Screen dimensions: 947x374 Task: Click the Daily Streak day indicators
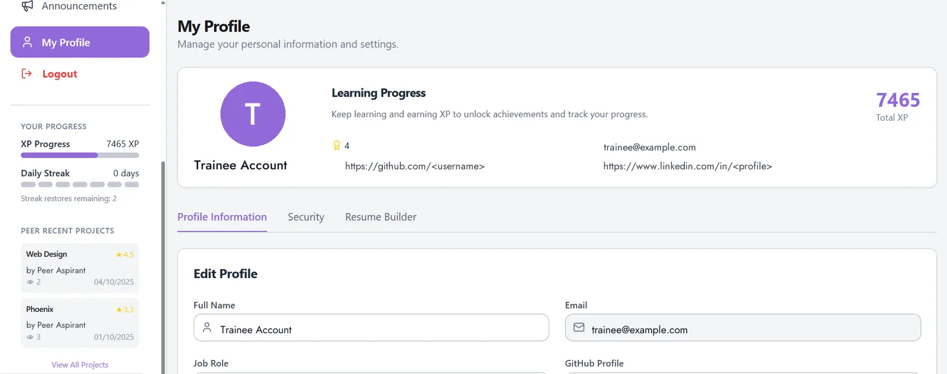point(80,185)
